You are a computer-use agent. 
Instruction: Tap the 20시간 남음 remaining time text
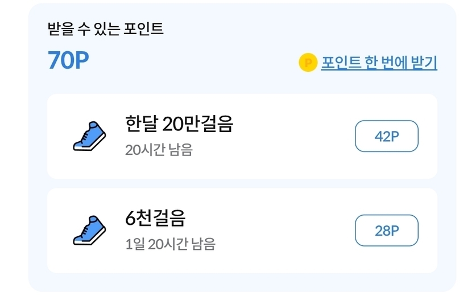[x=159, y=150]
